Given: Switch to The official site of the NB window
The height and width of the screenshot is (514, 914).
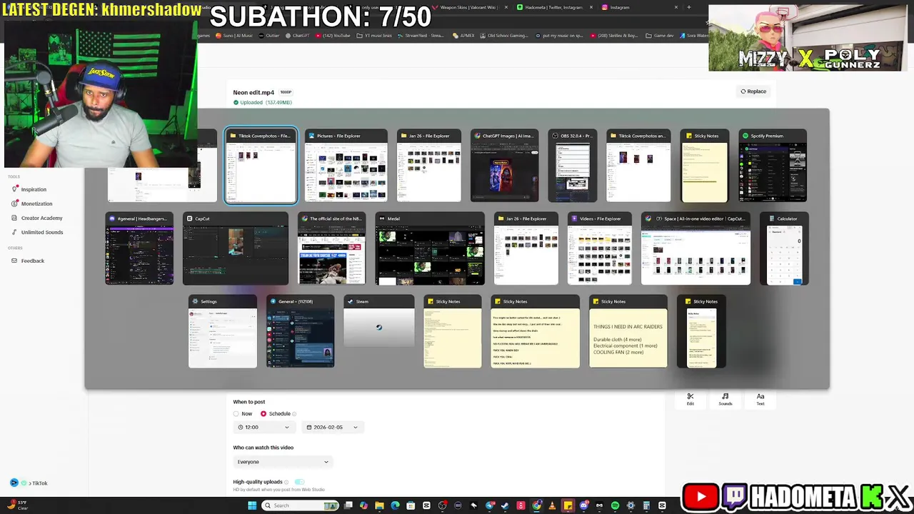Looking at the screenshot, I should pyautogui.click(x=331, y=249).
